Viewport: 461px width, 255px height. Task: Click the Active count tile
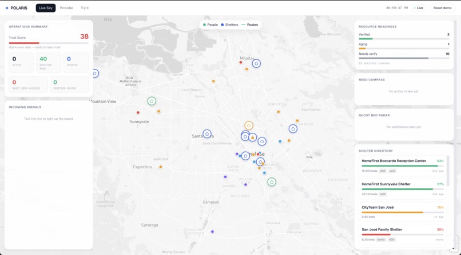22,63
